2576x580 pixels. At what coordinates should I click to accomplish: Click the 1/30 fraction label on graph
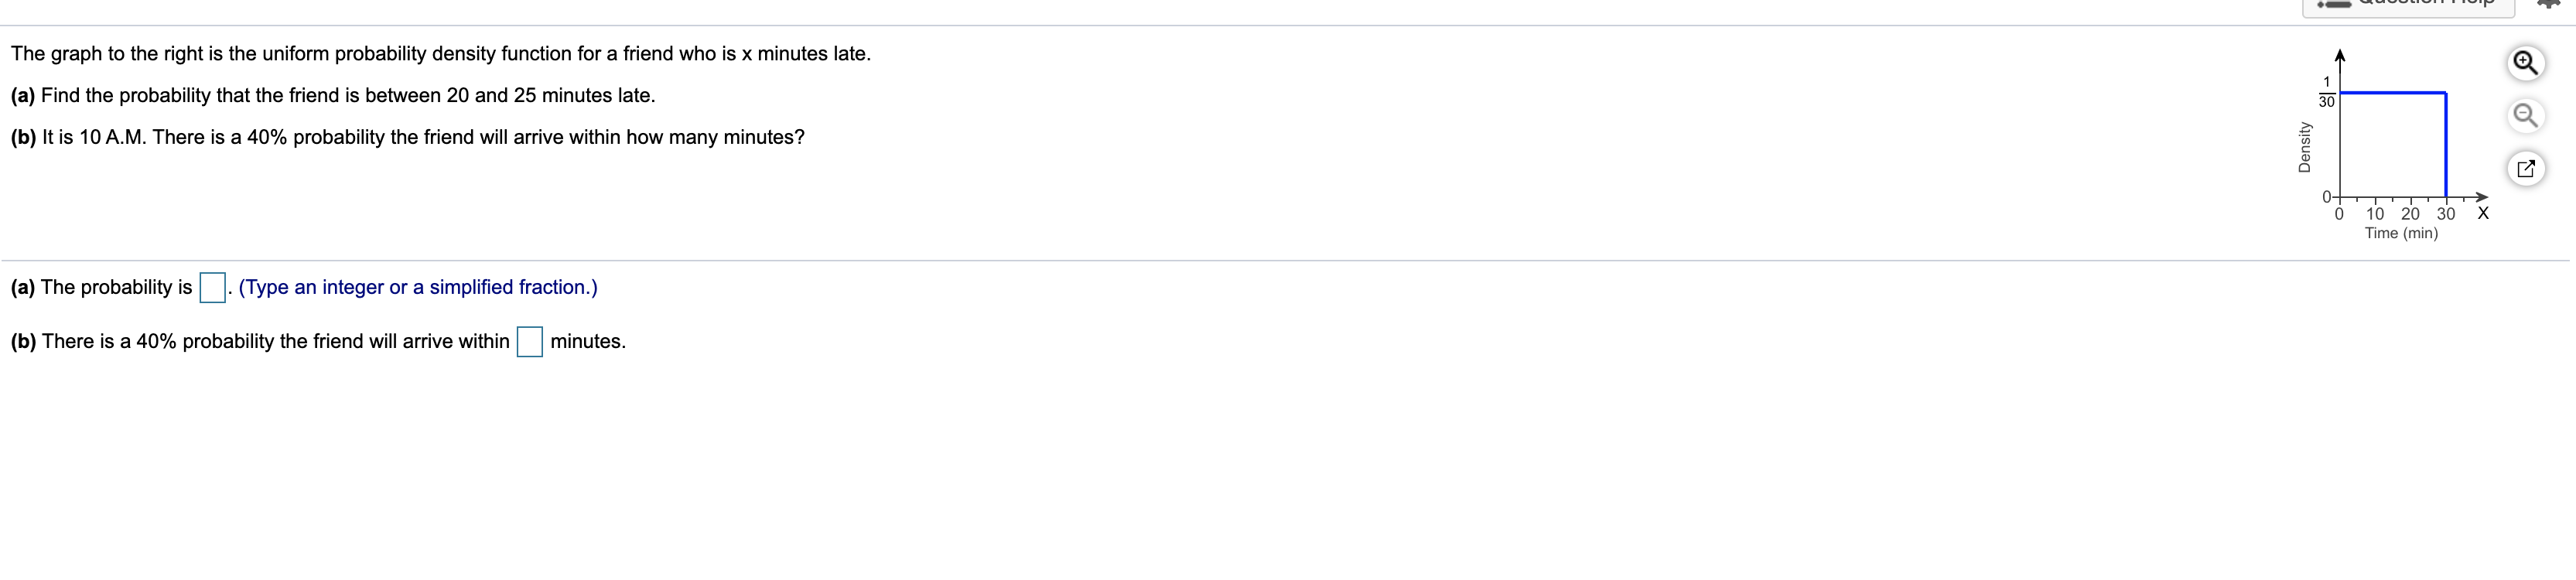[x=2326, y=92]
